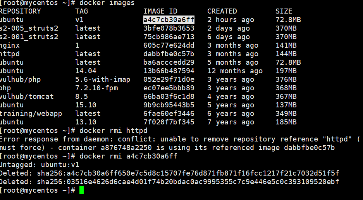Select image ID 3bfe078b3653
Screen dimensions: 363x200
tap(169, 28)
